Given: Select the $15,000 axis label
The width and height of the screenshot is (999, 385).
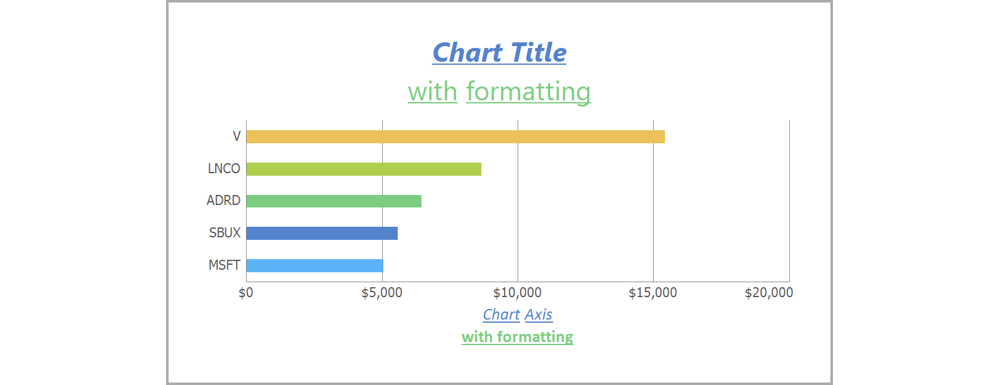Looking at the screenshot, I should pos(653,293).
